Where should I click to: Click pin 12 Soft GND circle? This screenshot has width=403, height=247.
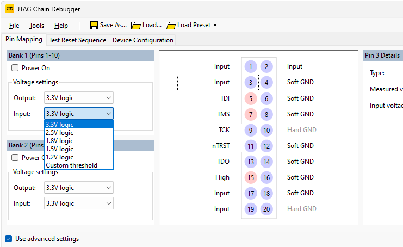coord(266,146)
